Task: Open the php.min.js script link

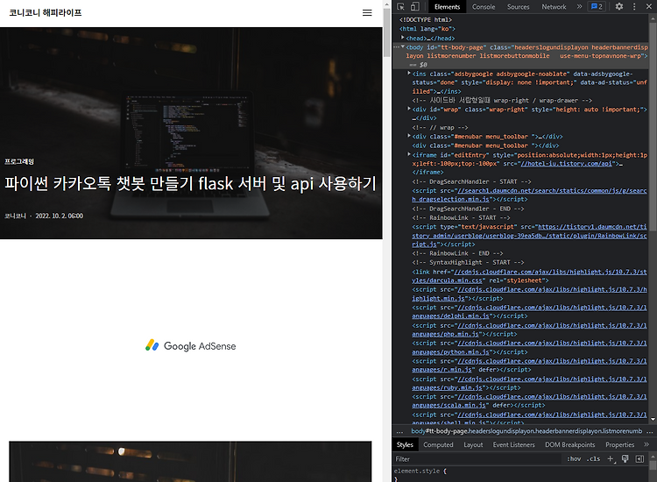Action: click(x=529, y=330)
